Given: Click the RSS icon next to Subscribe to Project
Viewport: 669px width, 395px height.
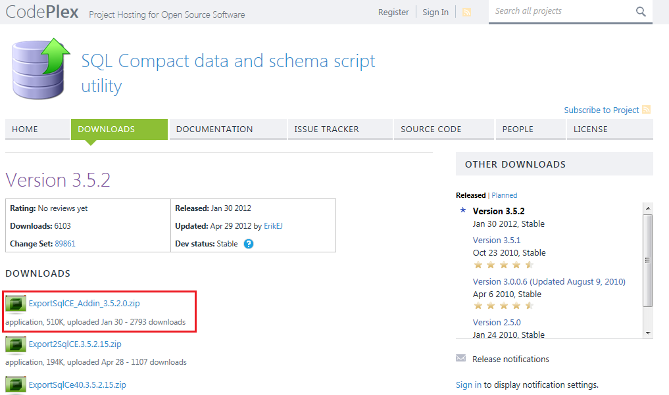Looking at the screenshot, I should click(646, 110).
